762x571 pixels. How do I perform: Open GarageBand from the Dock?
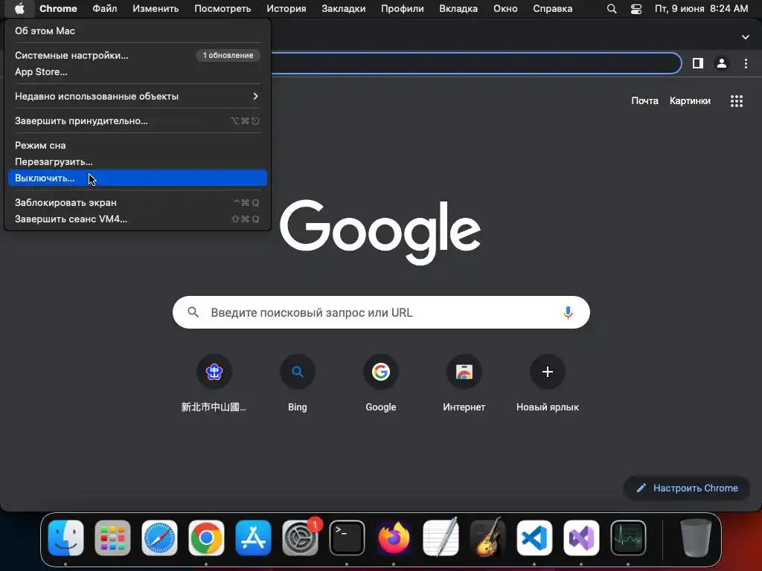pyautogui.click(x=487, y=538)
